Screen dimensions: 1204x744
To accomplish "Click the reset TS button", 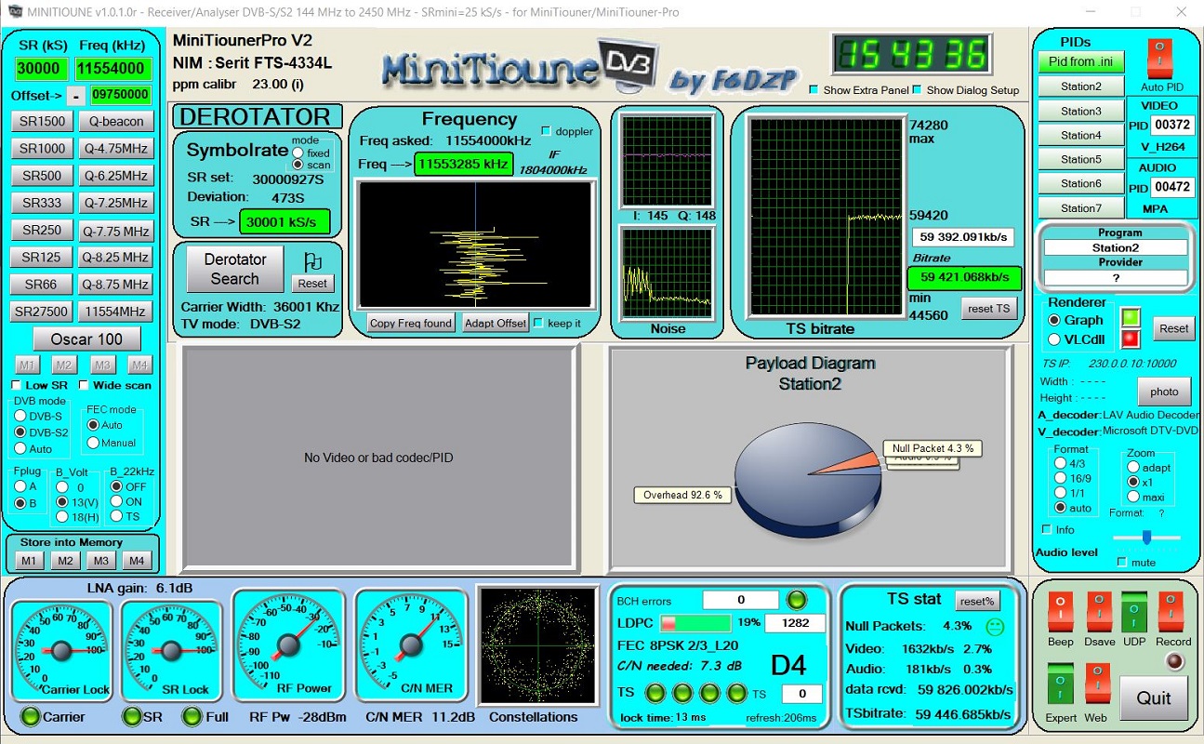I will 989,308.
